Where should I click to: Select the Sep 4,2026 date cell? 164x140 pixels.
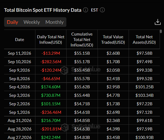(x=19, y=87)
